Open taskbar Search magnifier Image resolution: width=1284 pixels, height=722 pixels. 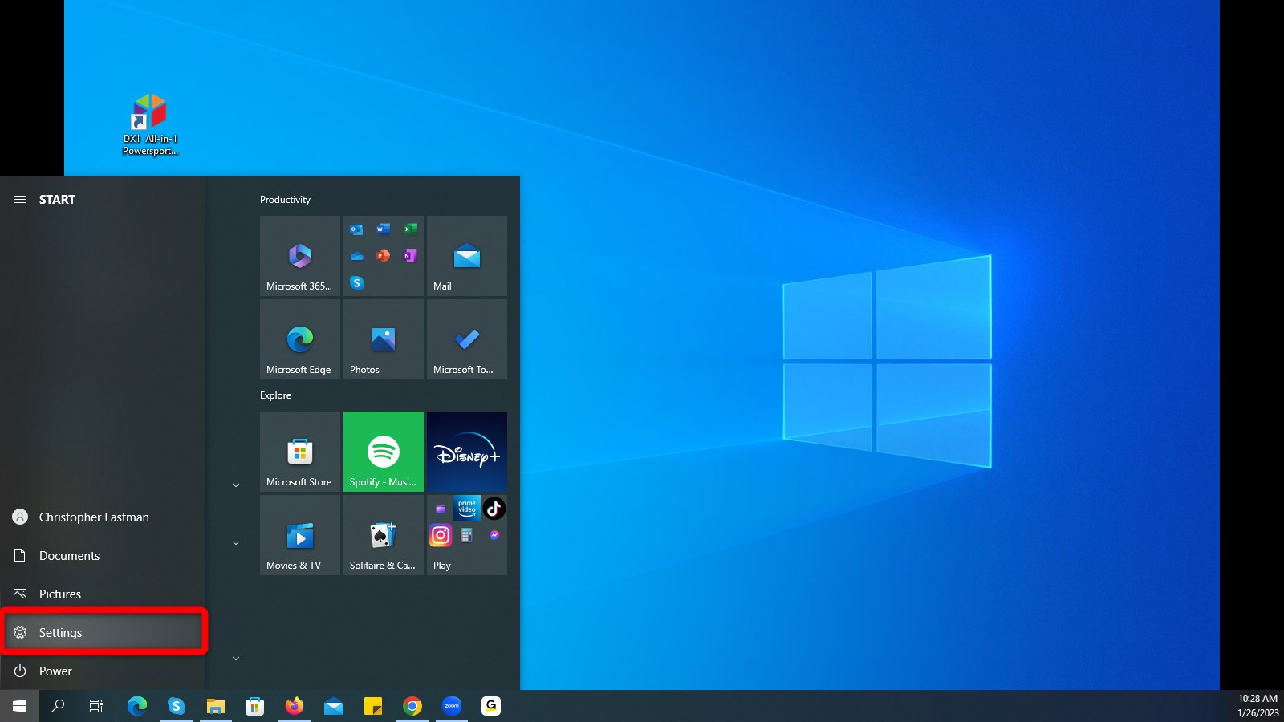coord(58,706)
